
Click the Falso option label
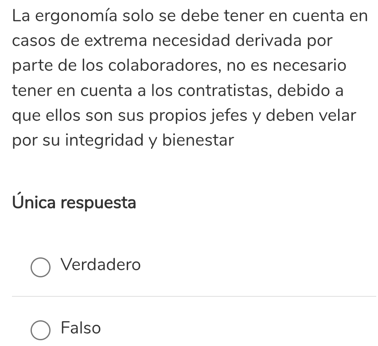pyautogui.click(x=81, y=328)
